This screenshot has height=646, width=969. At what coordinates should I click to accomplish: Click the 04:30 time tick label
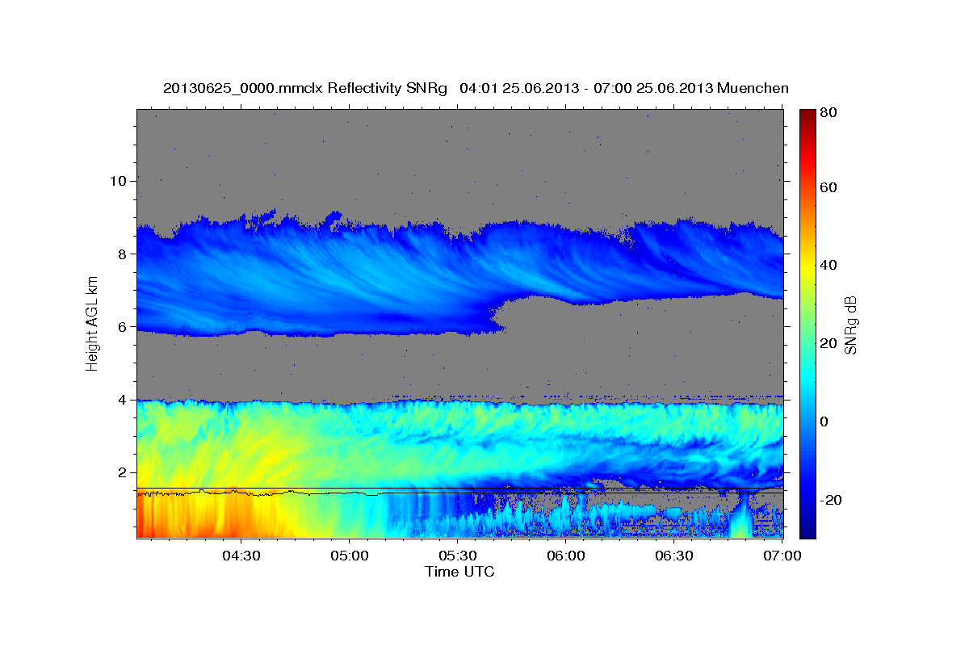tap(241, 556)
